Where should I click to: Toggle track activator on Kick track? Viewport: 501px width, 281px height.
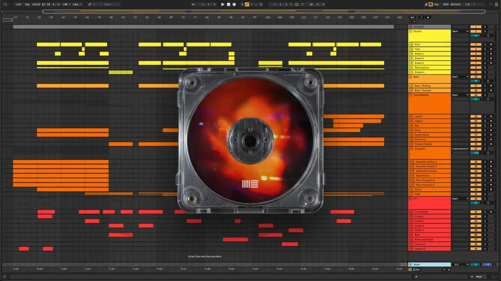click(x=476, y=44)
